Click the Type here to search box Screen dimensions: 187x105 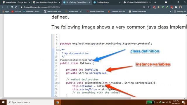click(30, 102)
